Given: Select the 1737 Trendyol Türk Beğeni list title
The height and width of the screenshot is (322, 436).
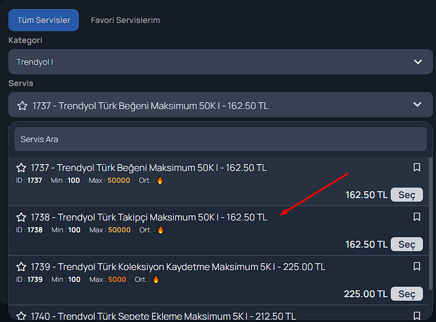Looking at the screenshot, I should (x=148, y=168).
